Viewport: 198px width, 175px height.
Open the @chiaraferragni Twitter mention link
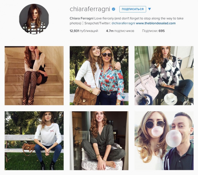123,23
